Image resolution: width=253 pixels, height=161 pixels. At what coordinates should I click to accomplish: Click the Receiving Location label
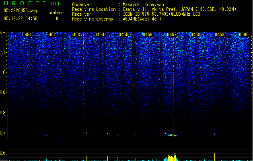(94, 9)
